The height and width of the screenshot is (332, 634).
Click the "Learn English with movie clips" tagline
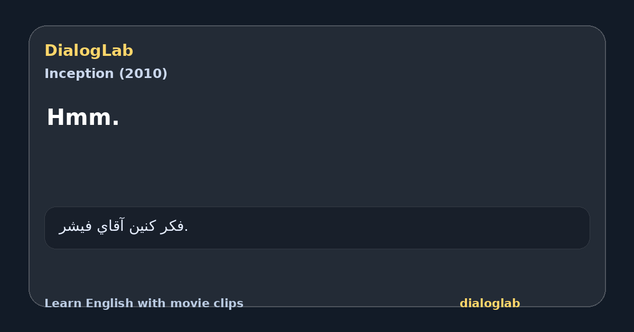(x=144, y=304)
